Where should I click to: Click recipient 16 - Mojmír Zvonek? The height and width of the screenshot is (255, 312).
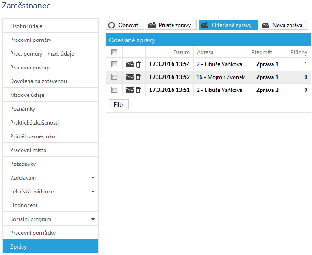(221, 77)
